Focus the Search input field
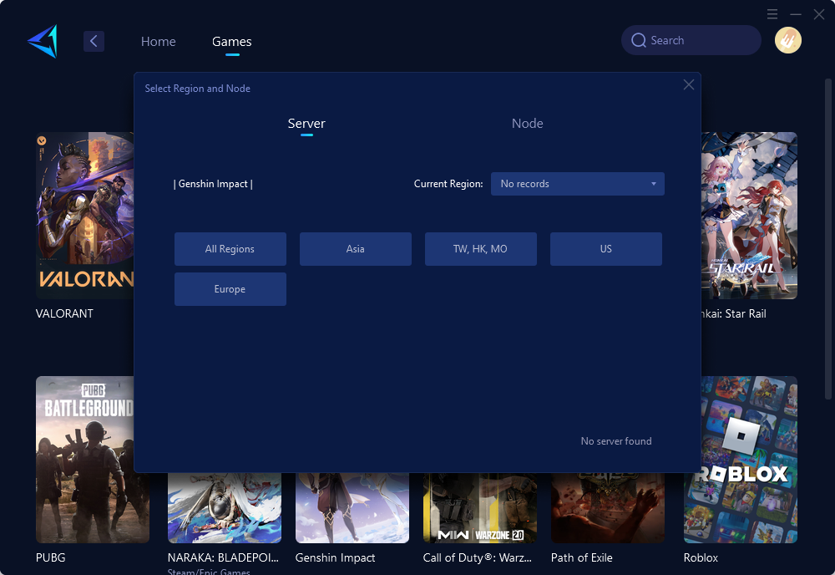 691,40
